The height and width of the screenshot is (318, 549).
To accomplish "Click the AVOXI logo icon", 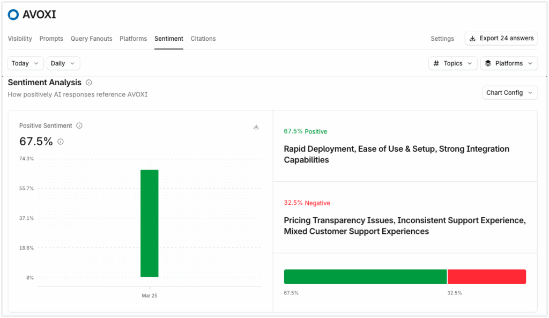I will [13, 14].
